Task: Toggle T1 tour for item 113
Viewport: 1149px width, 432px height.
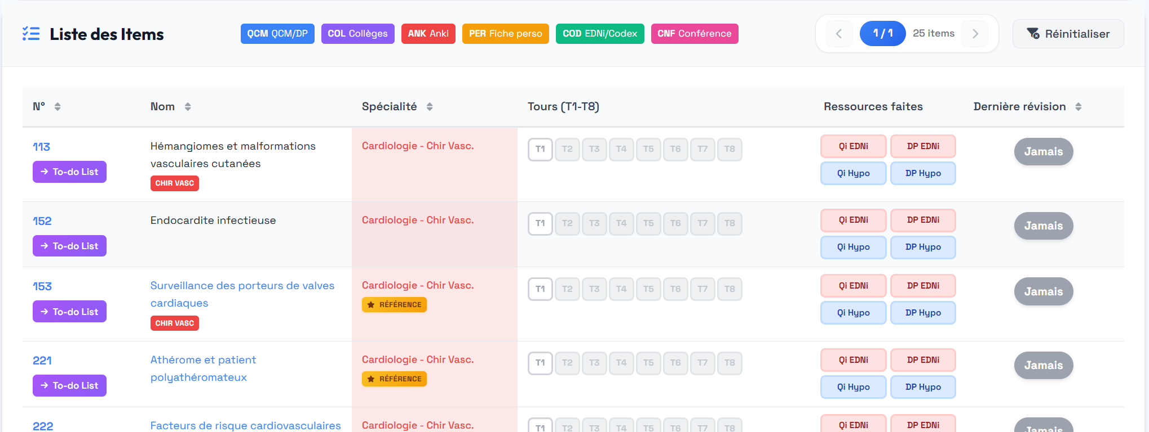Action: 540,150
